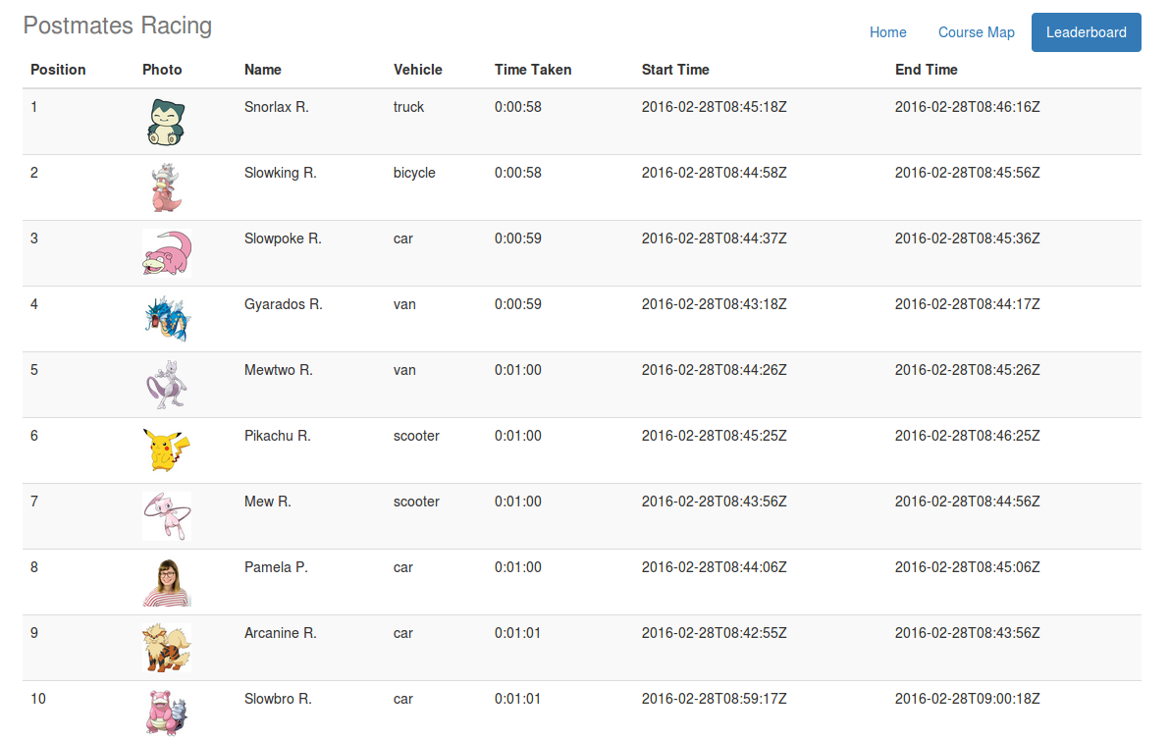Click end time 2016-02-28T08:45:06Z
The width and height of the screenshot is (1170, 740).
click(x=967, y=567)
